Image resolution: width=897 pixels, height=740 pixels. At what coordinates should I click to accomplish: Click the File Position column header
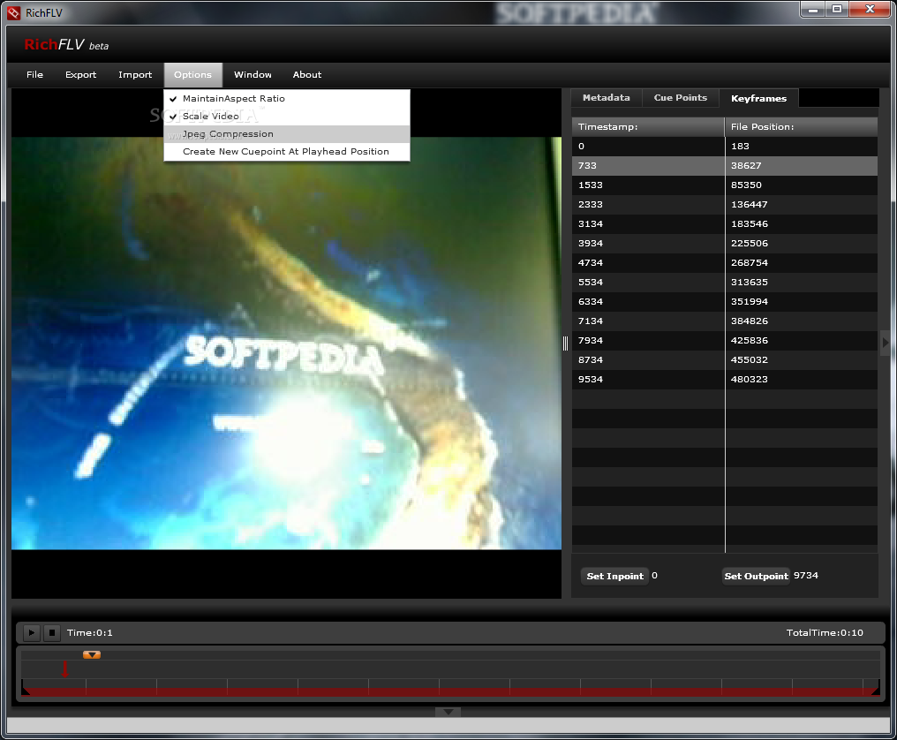(x=802, y=126)
